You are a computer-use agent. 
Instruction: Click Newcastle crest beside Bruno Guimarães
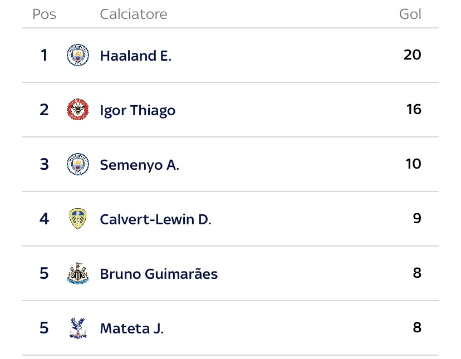(x=78, y=273)
